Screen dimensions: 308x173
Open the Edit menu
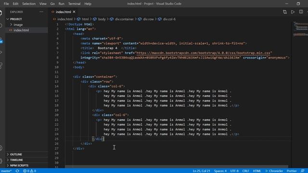click(15, 4)
